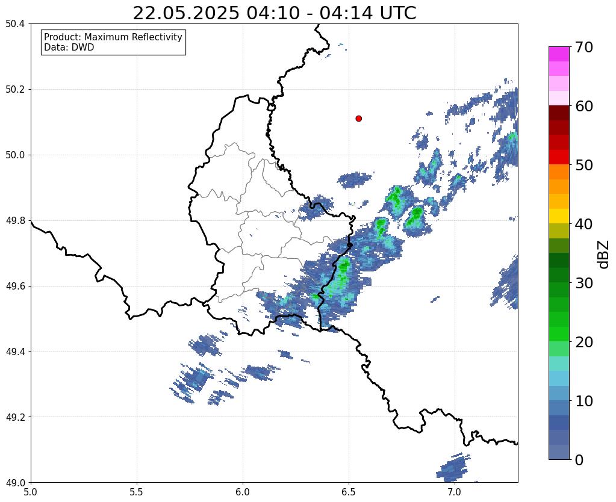
Task: Pick the light blue swatch above 10
Action: (x=559, y=393)
